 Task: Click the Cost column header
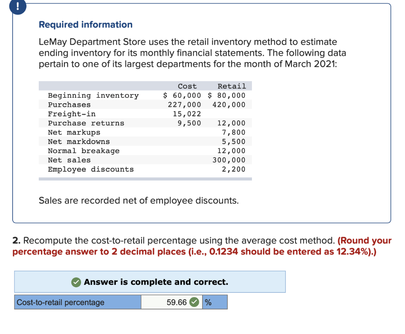pyautogui.click(x=187, y=86)
